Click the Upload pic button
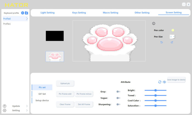Screen dimensions: 192x115 65,83
